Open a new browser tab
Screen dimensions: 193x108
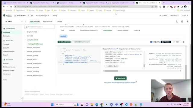164,3
